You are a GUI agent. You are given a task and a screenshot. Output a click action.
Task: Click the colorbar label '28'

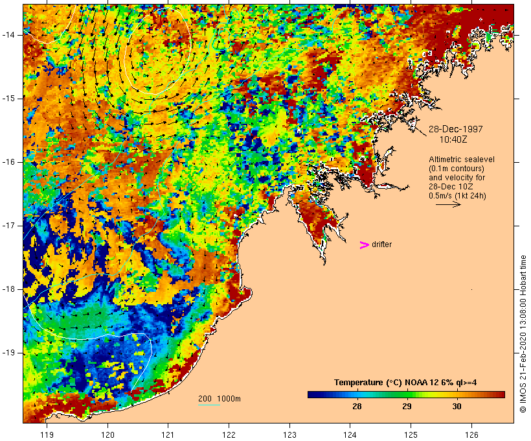[x=357, y=406]
